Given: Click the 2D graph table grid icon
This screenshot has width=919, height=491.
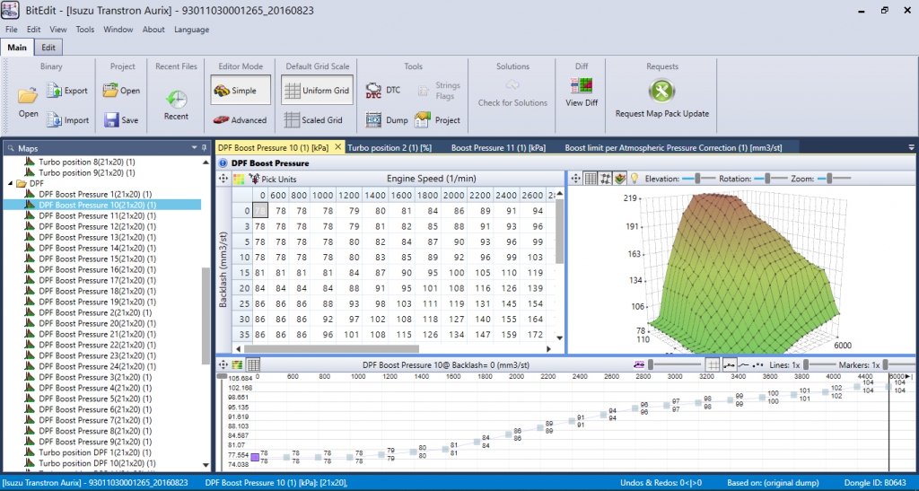Looking at the screenshot, I should [253, 364].
